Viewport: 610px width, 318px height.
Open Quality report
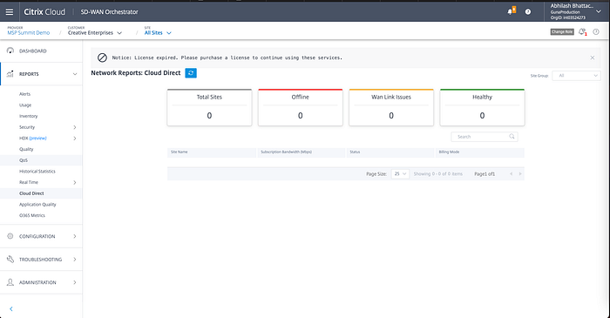pyautogui.click(x=26, y=149)
